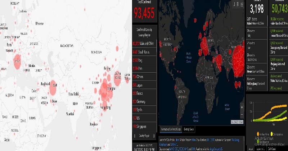
Task: Toggle Total Recovered green legend marker
Action: click(x=258, y=141)
